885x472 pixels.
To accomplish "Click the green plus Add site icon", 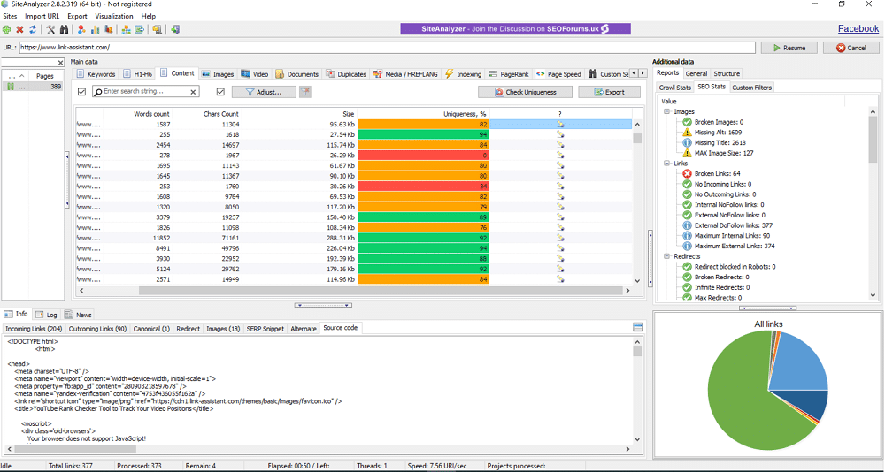I will pyautogui.click(x=6, y=29).
